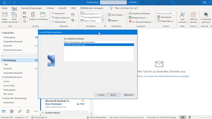The width and height of the screenshot is (212, 119).
Task: Open the Datei menu tab
Action: click(x=4, y=8)
